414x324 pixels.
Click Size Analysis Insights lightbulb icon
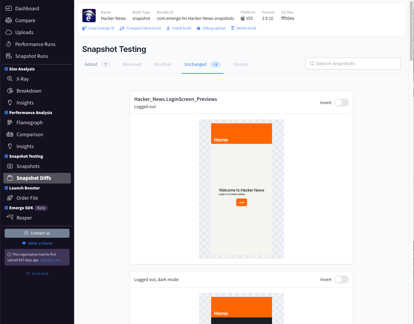10,102
